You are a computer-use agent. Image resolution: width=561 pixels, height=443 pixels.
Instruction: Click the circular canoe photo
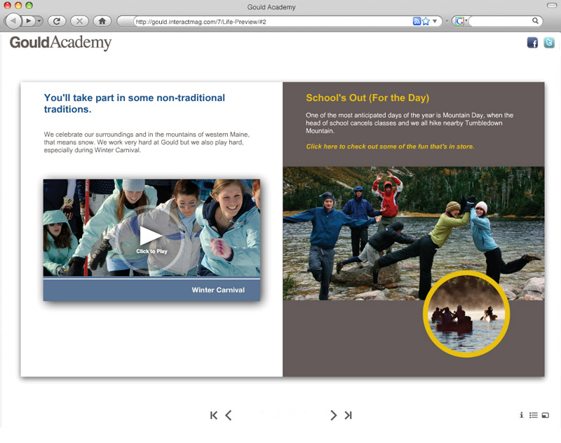coord(466,314)
